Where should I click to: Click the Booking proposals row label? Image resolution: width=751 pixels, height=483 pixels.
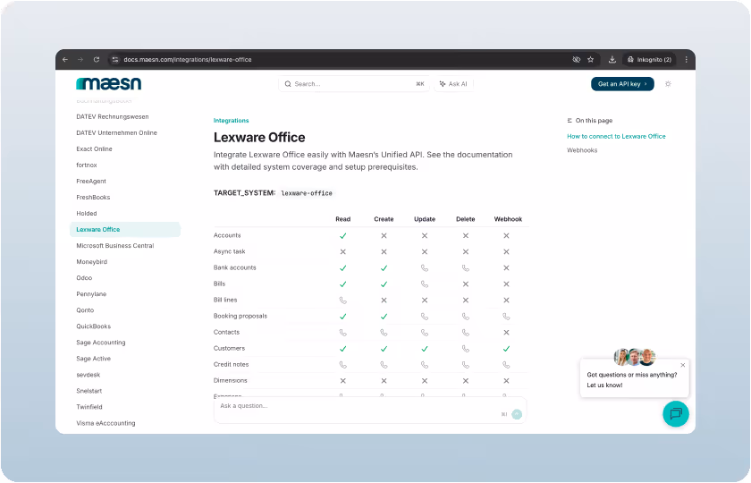(240, 317)
